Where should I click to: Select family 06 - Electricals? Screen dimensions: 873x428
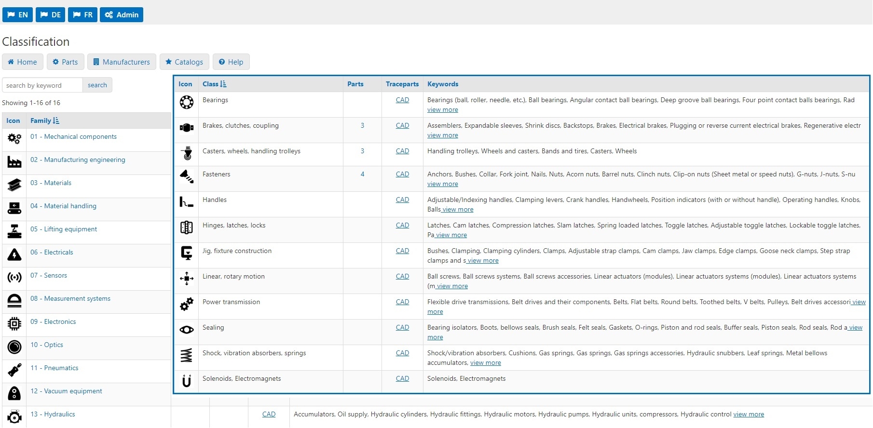52,253
